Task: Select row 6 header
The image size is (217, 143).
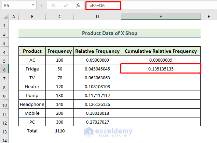Action: click(x=5, y=69)
